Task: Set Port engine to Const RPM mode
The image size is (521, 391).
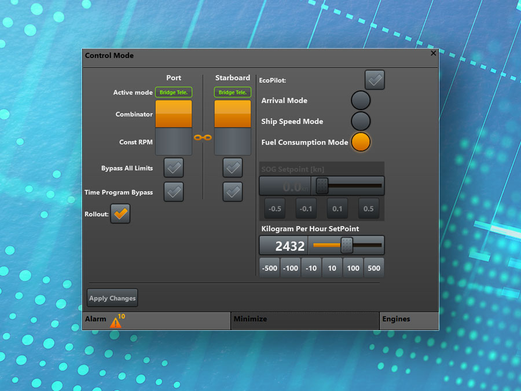Action: pyautogui.click(x=174, y=142)
